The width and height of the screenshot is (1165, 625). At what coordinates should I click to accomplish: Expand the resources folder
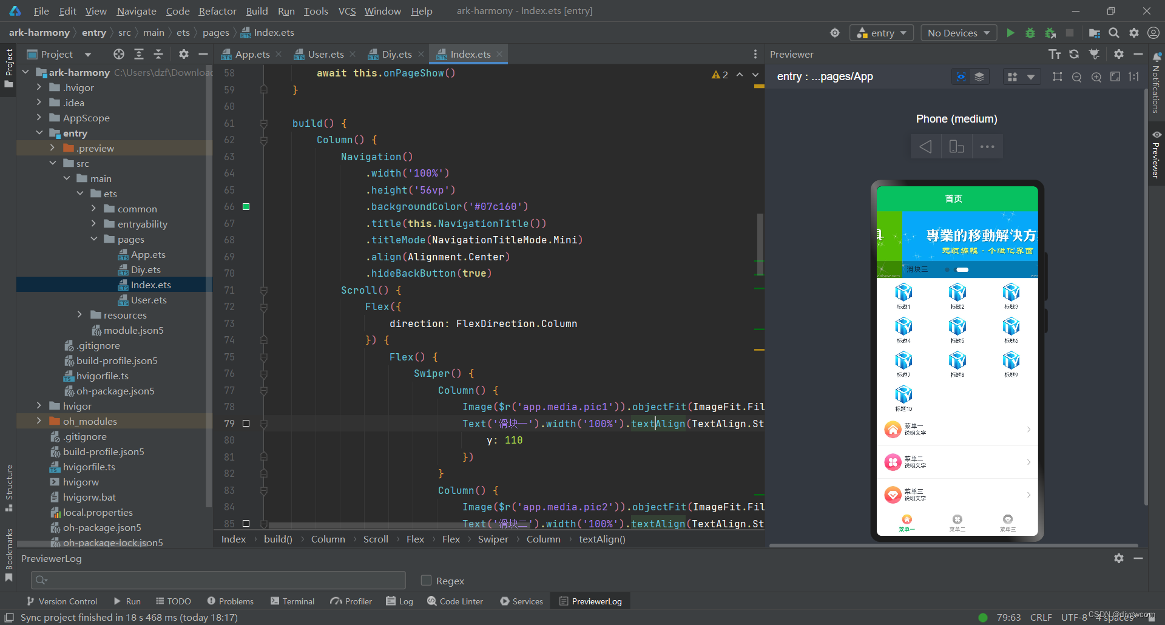click(x=79, y=315)
